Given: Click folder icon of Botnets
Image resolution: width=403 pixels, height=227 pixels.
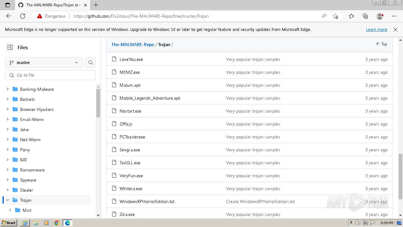Looking at the screenshot, I should point(15,99).
